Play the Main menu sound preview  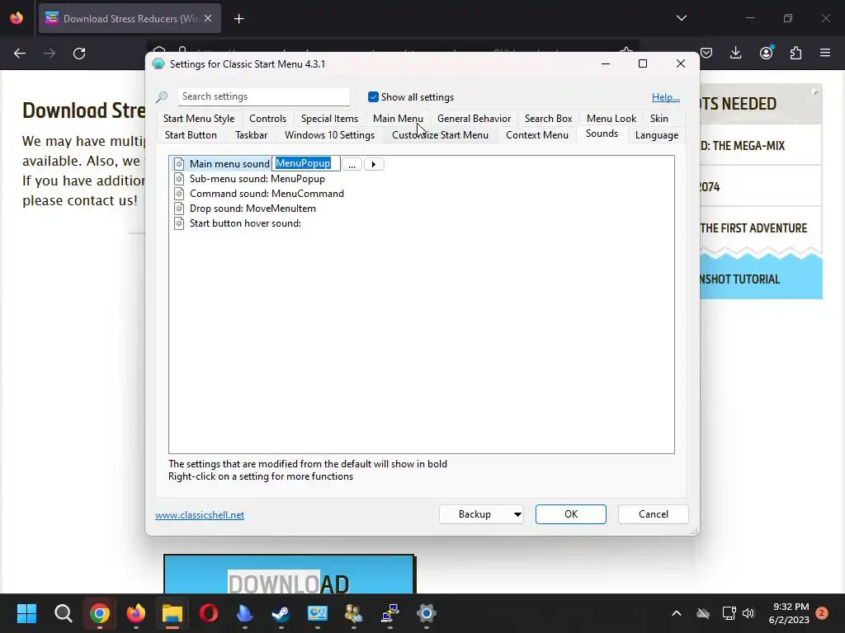click(374, 164)
